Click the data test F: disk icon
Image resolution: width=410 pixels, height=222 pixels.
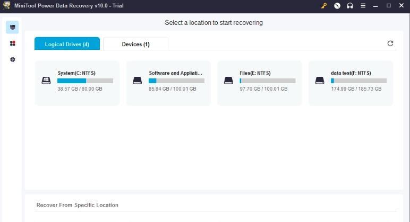click(320, 81)
